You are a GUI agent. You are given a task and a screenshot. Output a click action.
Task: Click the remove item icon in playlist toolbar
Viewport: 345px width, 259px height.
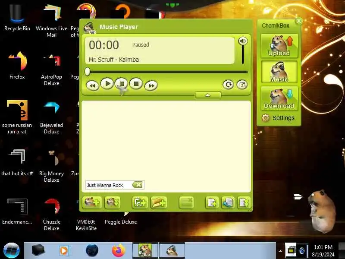pos(186,202)
